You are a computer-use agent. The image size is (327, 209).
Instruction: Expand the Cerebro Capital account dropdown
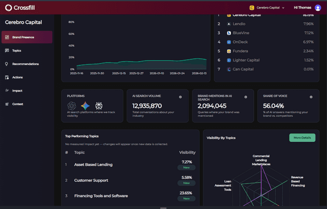click(x=267, y=8)
